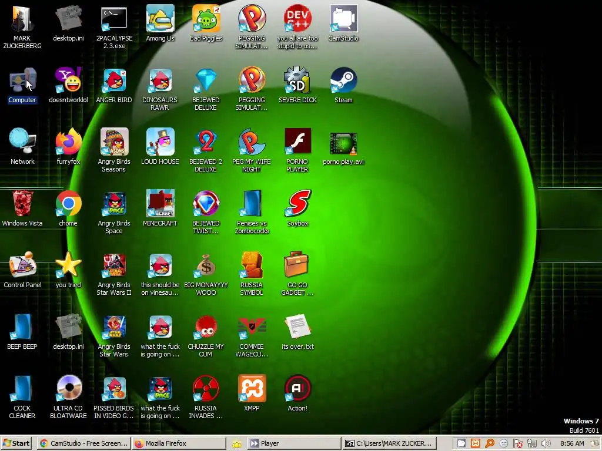The height and width of the screenshot is (451, 602).
Task: Launch the ULTRA CD BLOATWARE shortcut
Action: click(68, 398)
